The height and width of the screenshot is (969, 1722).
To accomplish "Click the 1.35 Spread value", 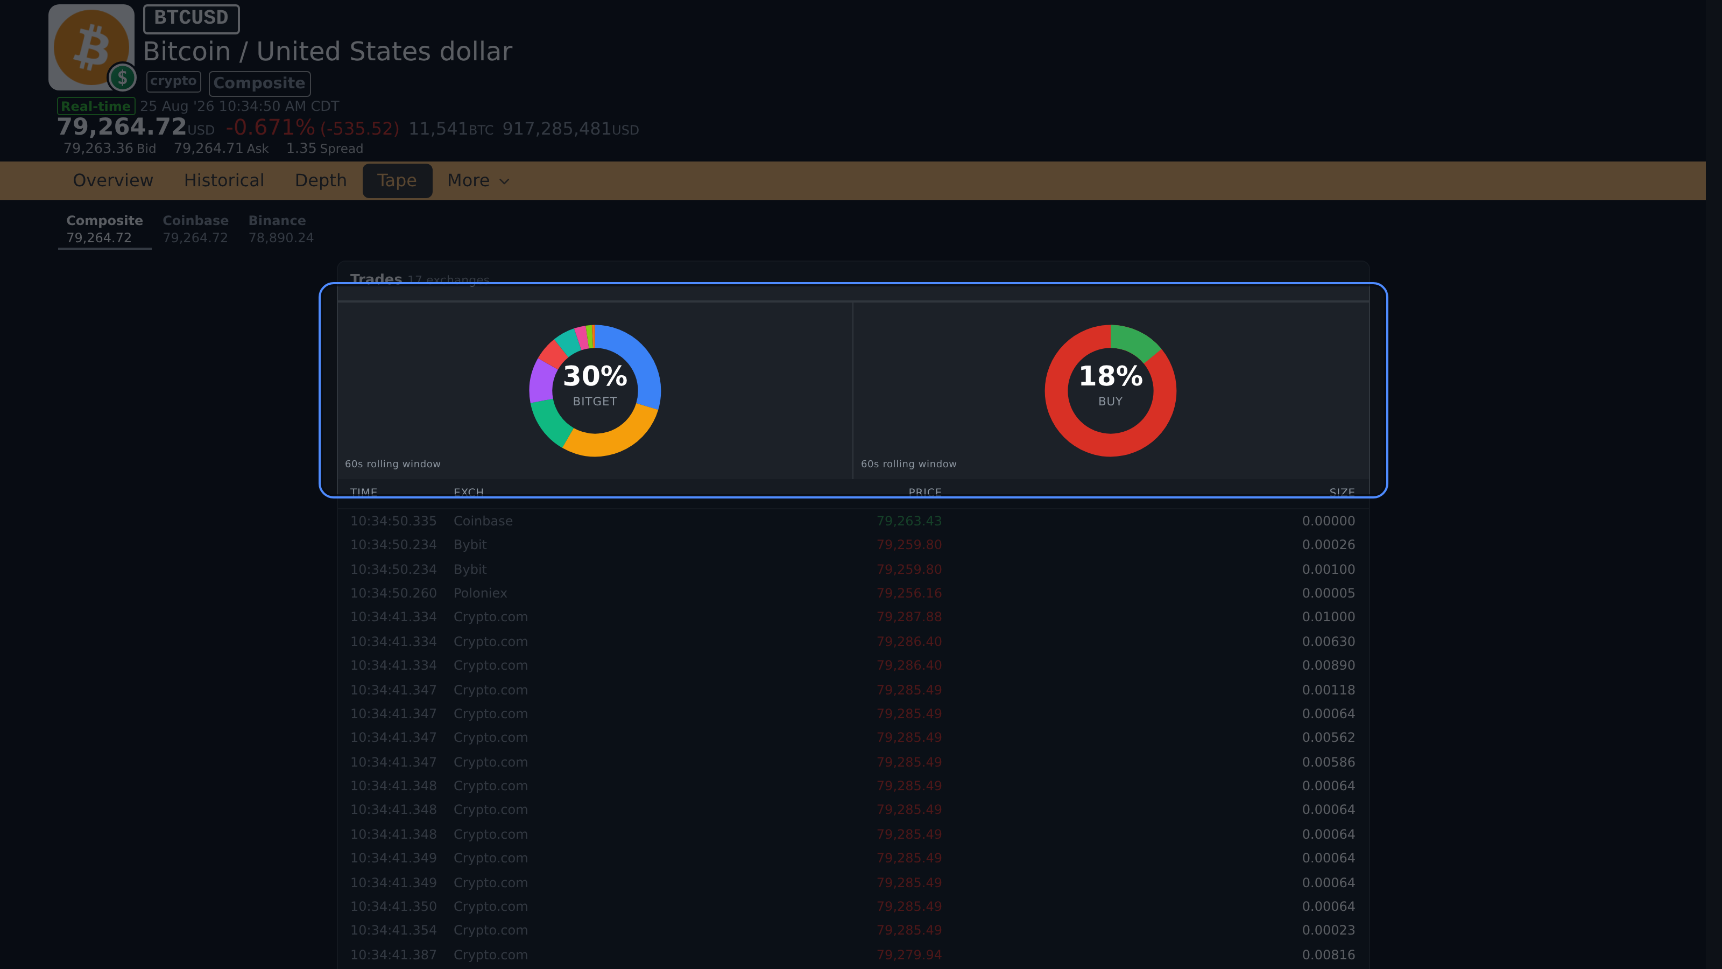I will [x=324, y=149].
